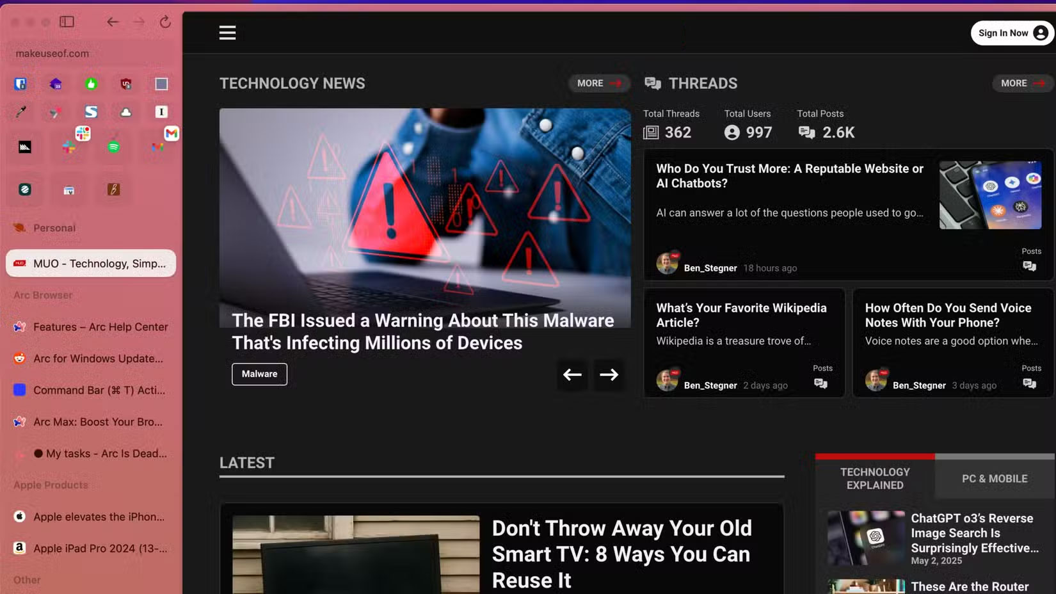Click MORE next to THREADS

(x=1021, y=83)
